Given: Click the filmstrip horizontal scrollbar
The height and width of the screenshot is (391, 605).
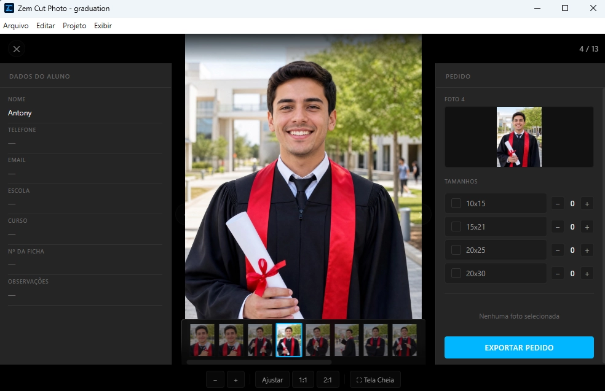Looking at the screenshot, I should tap(259, 362).
